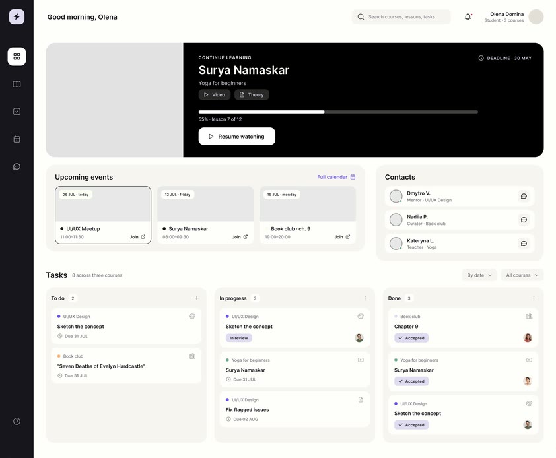556x458 pixels.
Task: Open the All courses filter dropdown
Action: [522, 275]
